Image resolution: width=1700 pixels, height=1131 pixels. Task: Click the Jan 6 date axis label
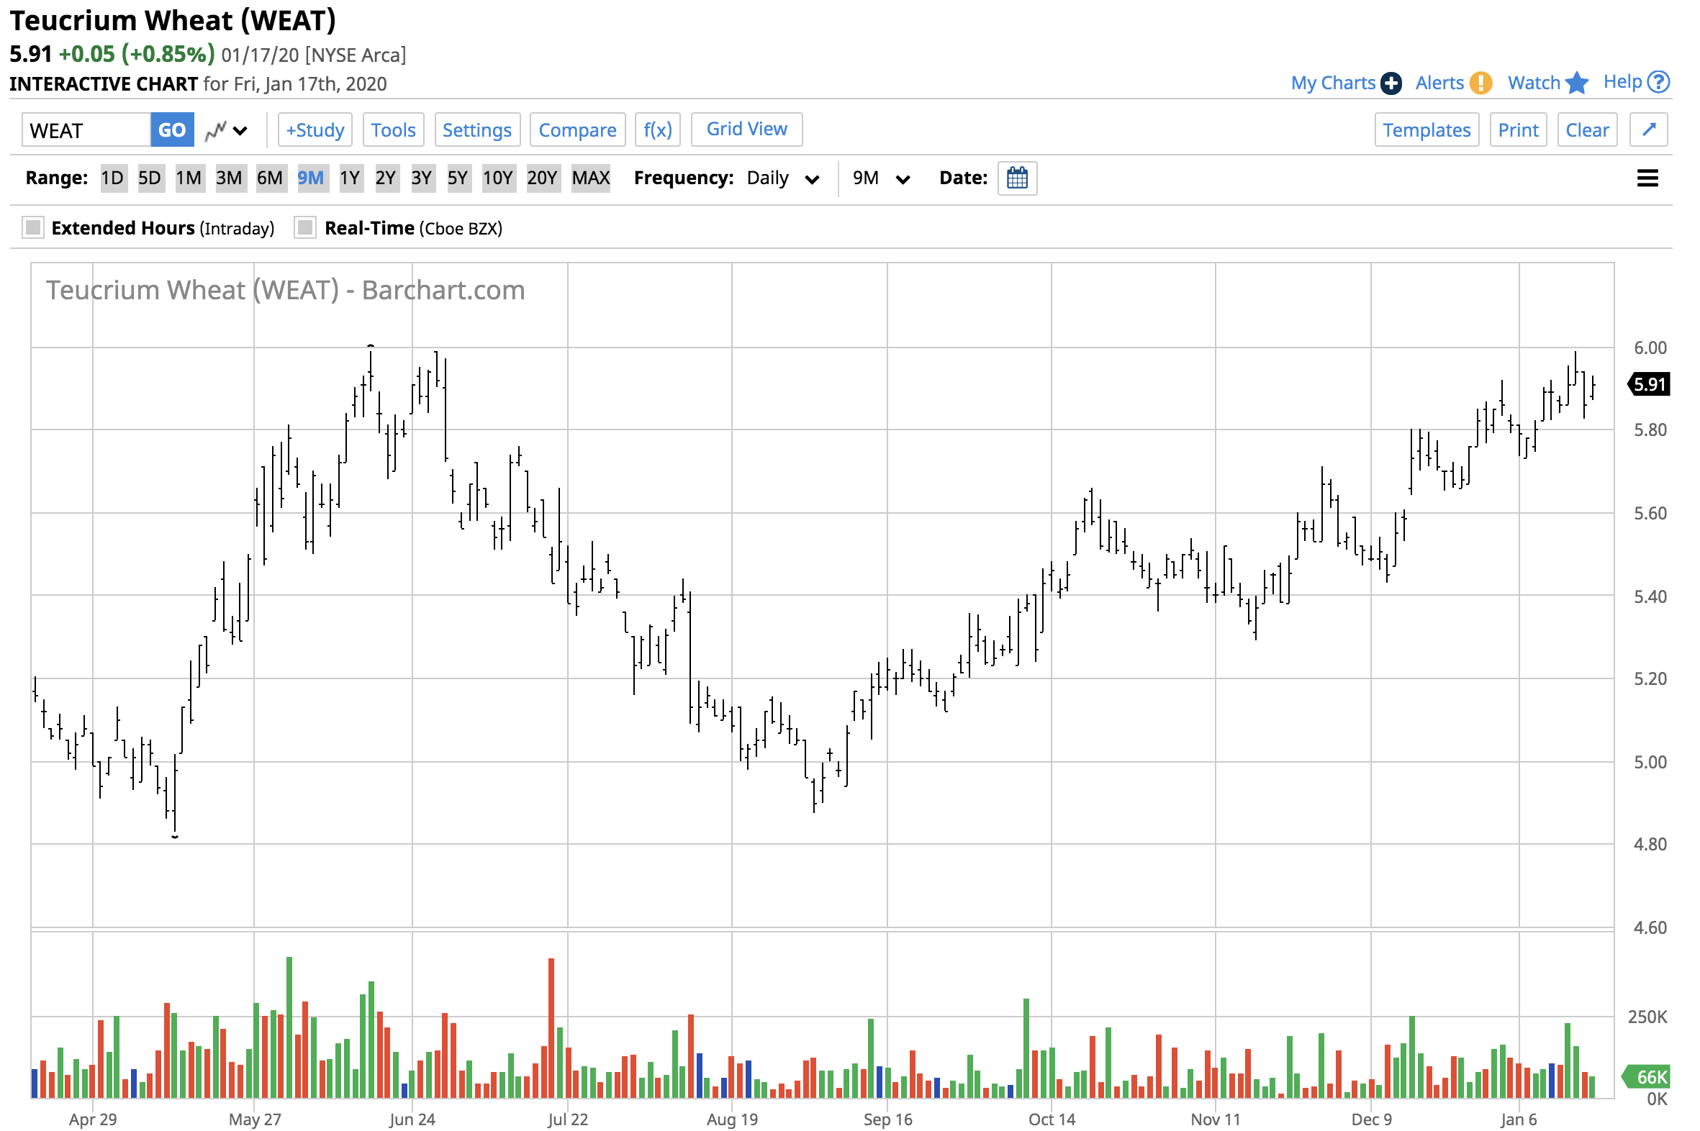(x=1518, y=1119)
